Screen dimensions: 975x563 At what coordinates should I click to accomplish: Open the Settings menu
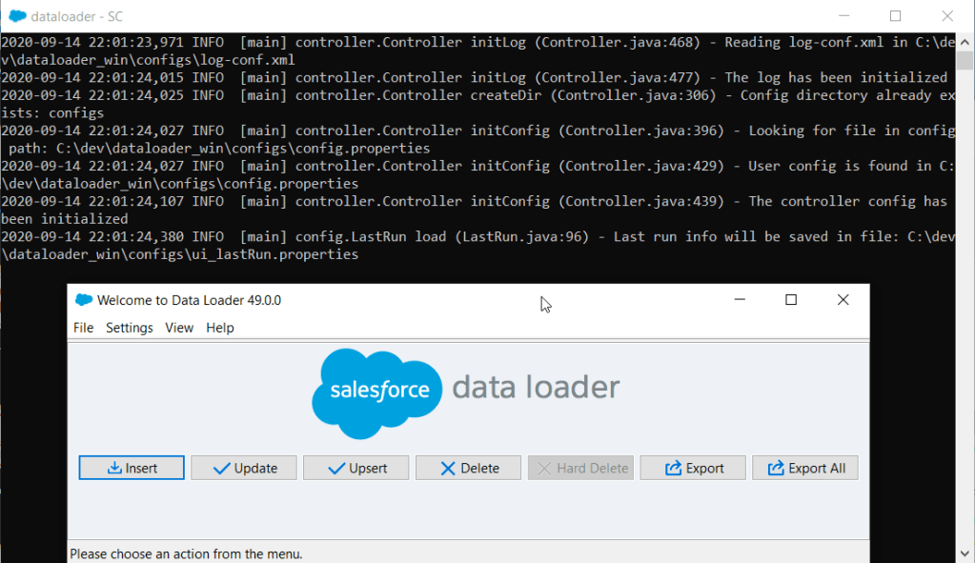pos(129,328)
